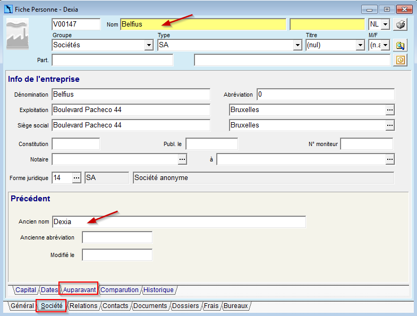
Task: Open the NL language dropdown
Action: coord(385,24)
